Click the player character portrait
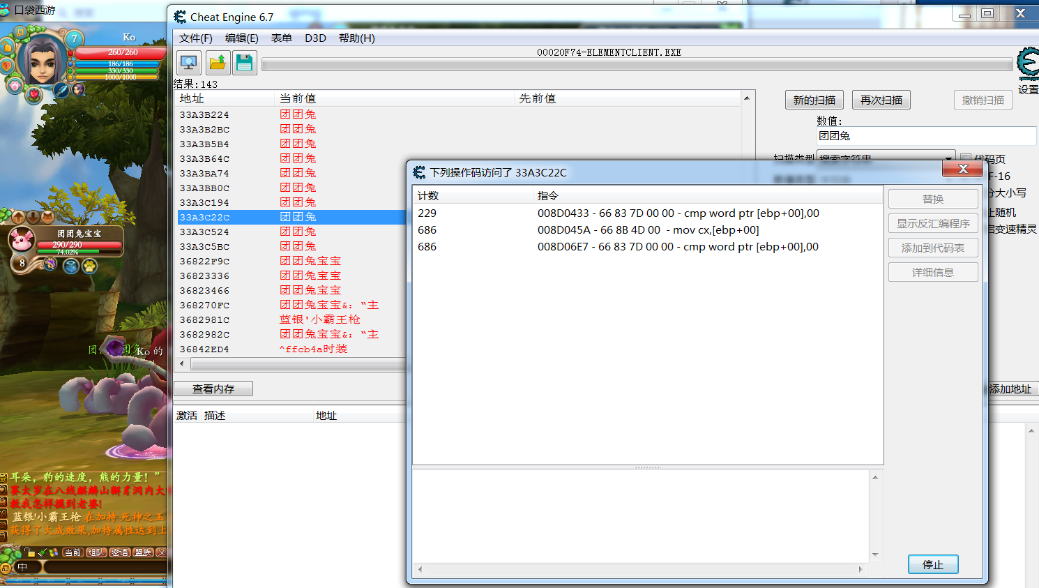 point(42,61)
